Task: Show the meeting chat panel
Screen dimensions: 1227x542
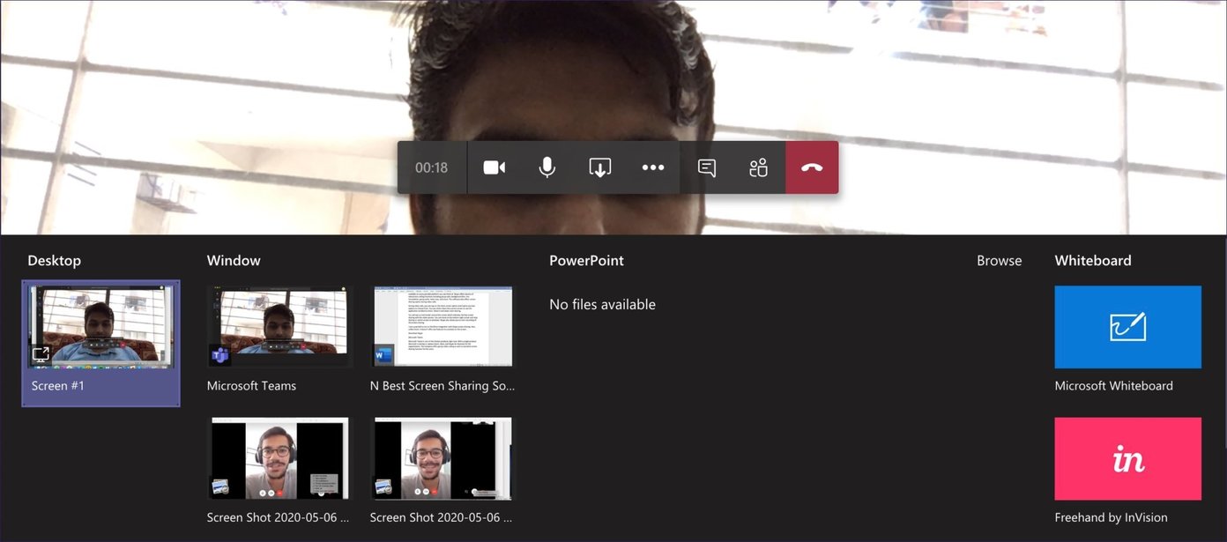Action: tap(706, 167)
